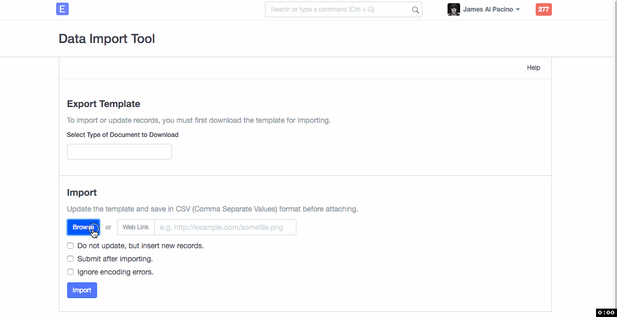Image resolution: width=617 pixels, height=317 pixels.
Task: Click the 'Select Type of Document to Download' label
Action: pyautogui.click(x=123, y=135)
